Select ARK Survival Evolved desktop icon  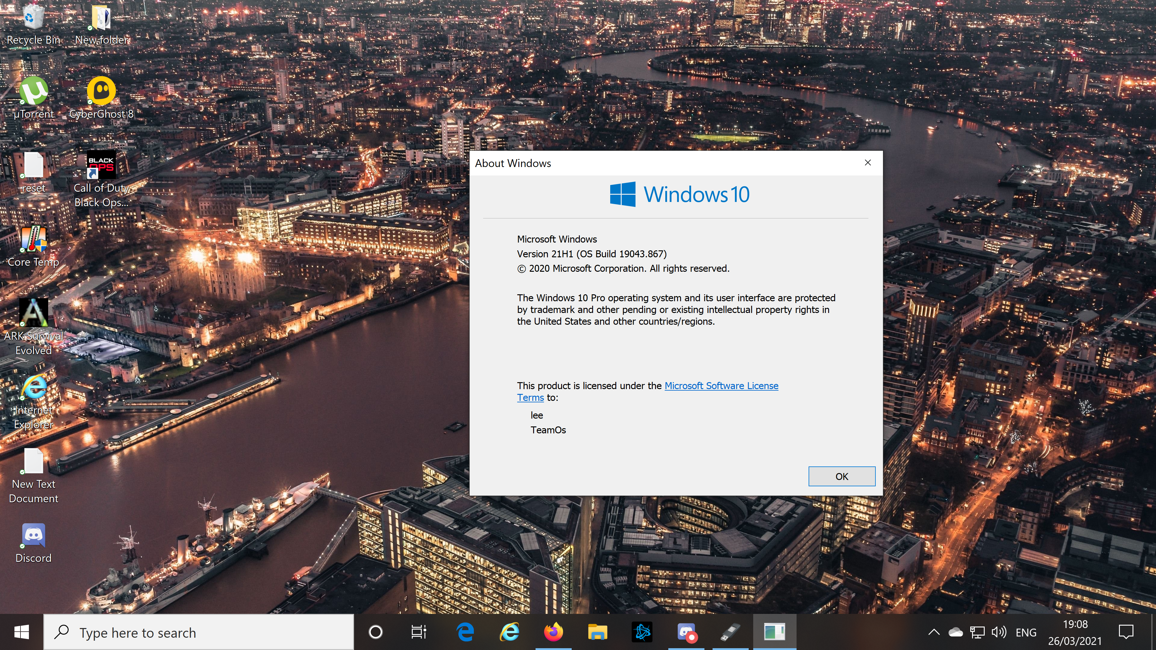pyautogui.click(x=33, y=327)
